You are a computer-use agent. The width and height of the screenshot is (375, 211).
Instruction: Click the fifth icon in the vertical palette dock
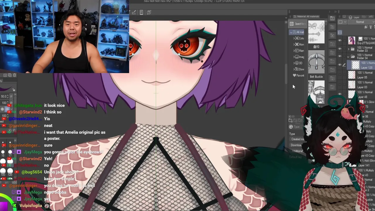click(x=332, y=53)
